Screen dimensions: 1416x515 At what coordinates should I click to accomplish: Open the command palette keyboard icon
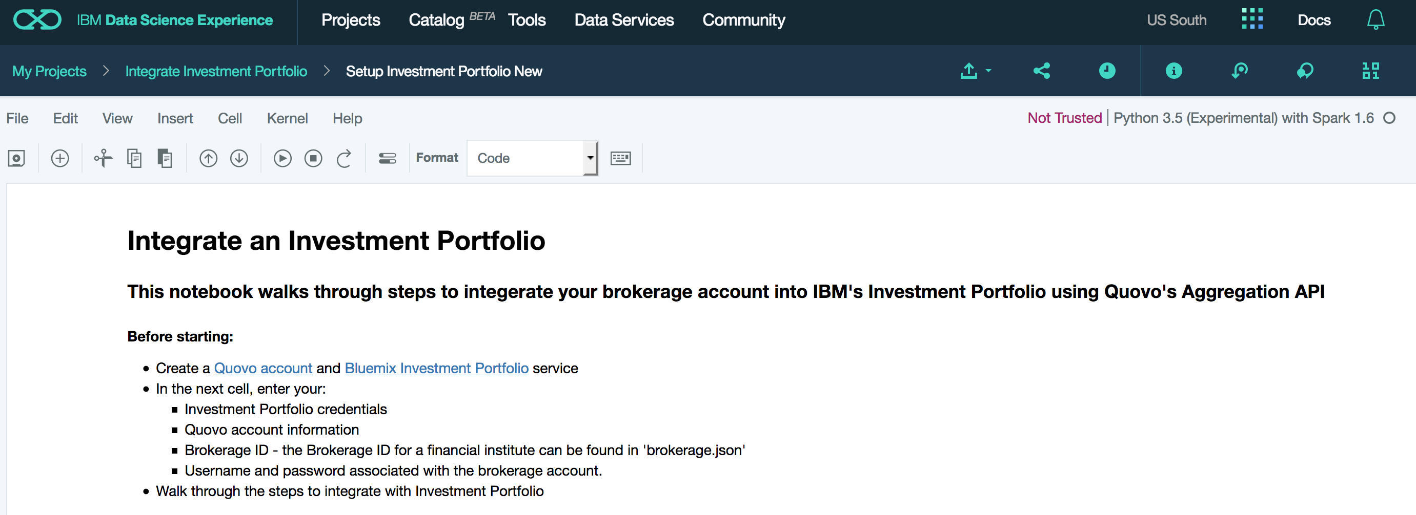(621, 159)
